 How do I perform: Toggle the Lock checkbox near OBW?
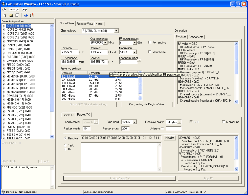coord(40,161)
